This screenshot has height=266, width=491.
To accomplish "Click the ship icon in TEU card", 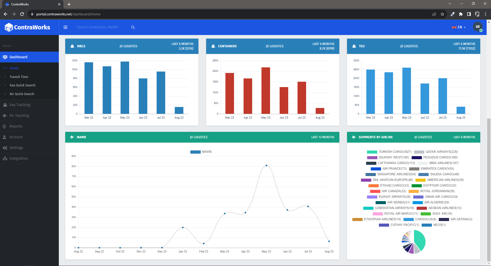I will 354,46.
